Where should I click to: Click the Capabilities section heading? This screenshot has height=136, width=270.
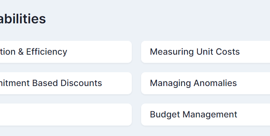(x=23, y=19)
